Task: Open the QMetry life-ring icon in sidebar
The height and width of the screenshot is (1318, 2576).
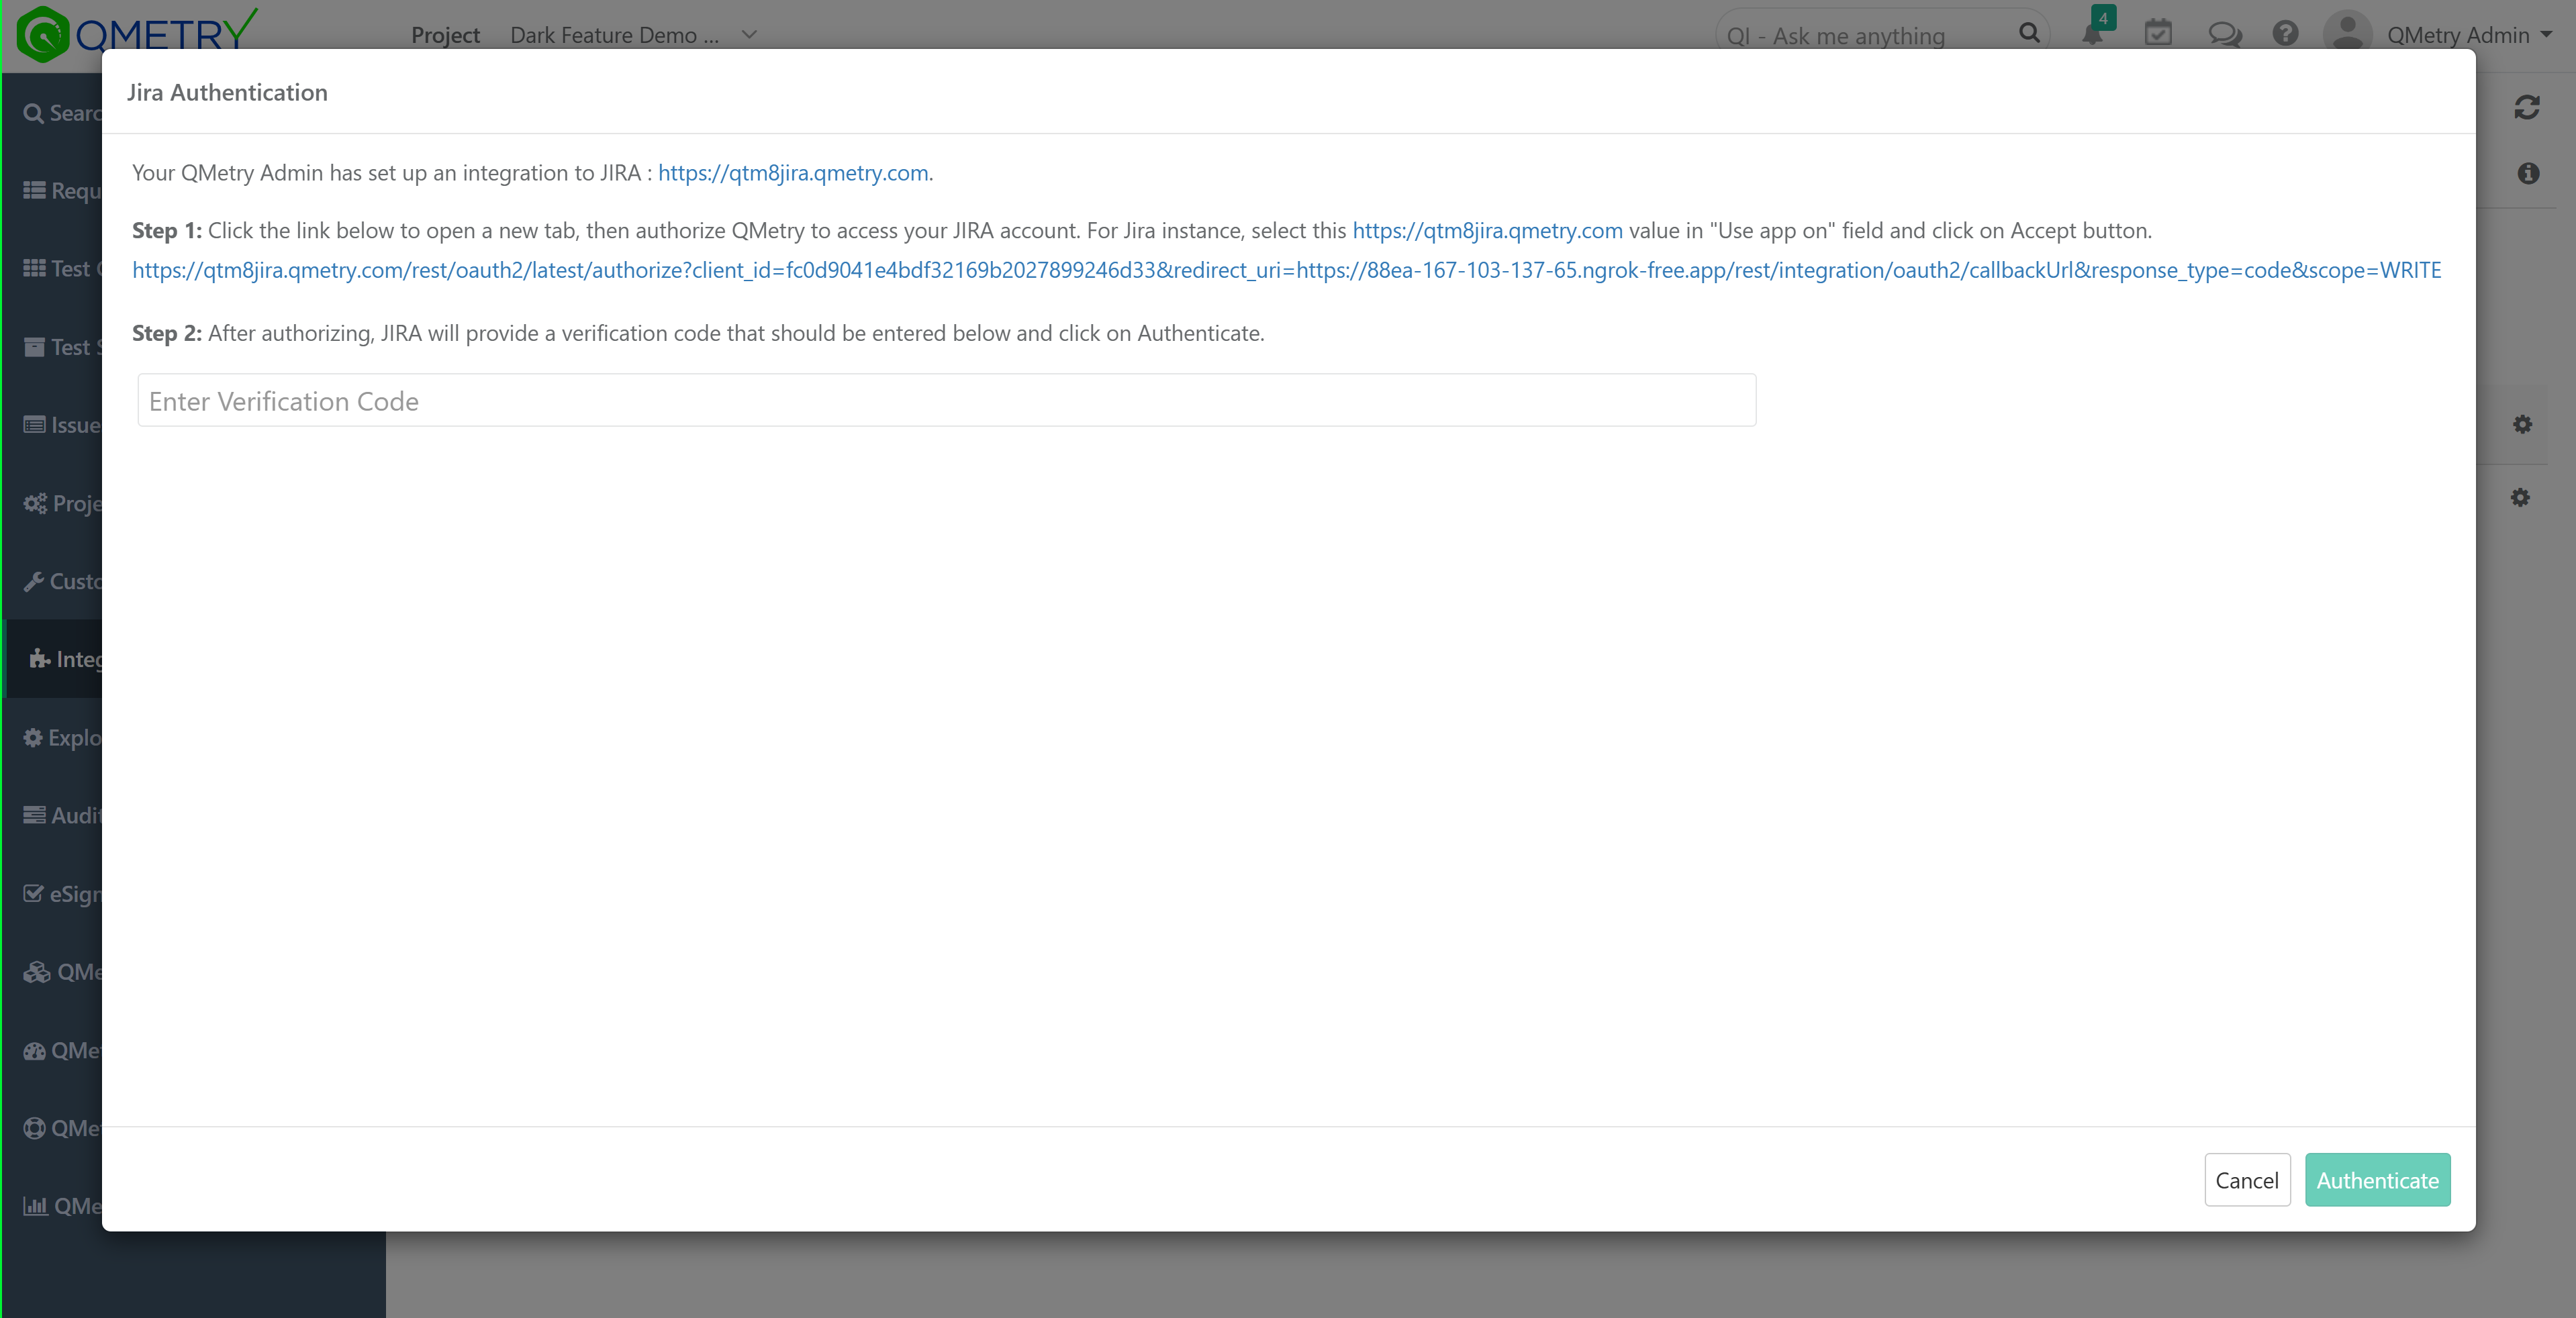Action: pyautogui.click(x=35, y=1128)
